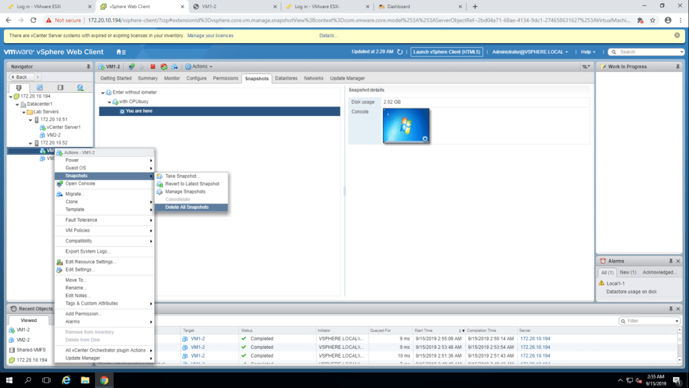
Task: Collapse the 'Enter without iometer' snapshot node
Action: point(103,92)
